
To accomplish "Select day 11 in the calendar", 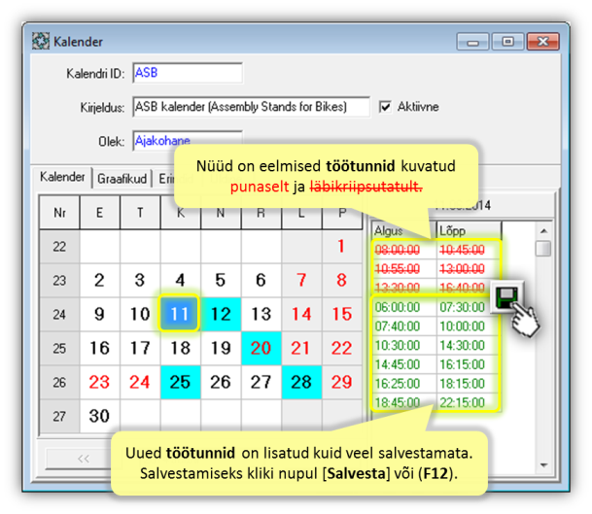I will tap(179, 314).
